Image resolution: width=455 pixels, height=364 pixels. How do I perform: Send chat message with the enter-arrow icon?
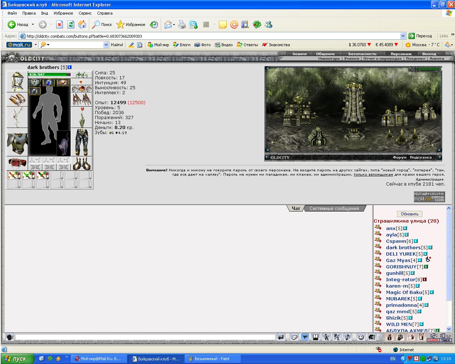pyautogui.click(x=281, y=337)
